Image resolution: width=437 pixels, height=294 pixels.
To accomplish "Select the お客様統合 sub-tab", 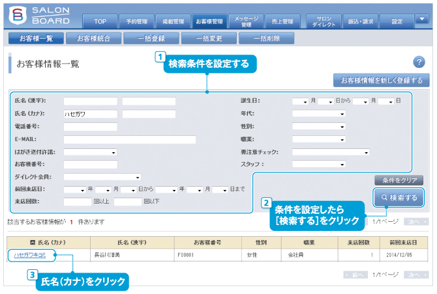I will coord(95,38).
